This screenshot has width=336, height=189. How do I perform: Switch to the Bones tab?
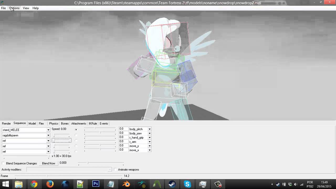click(65, 123)
